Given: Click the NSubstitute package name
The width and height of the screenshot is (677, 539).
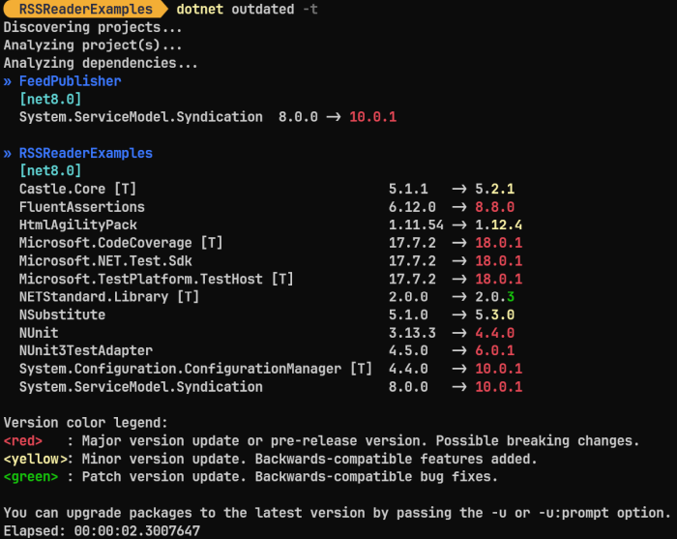Looking at the screenshot, I should 62,314.
